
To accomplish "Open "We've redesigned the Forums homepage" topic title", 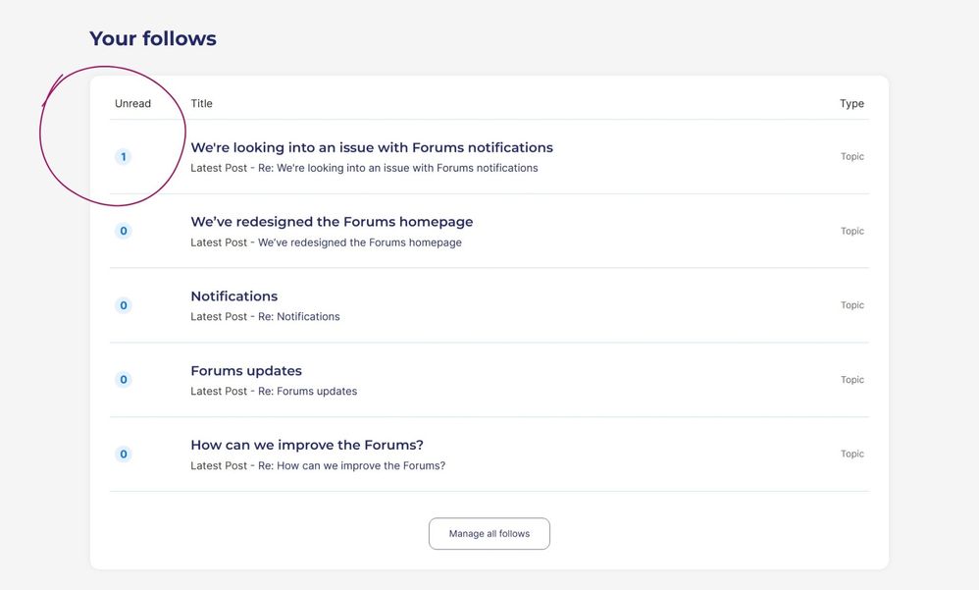I will click(332, 222).
